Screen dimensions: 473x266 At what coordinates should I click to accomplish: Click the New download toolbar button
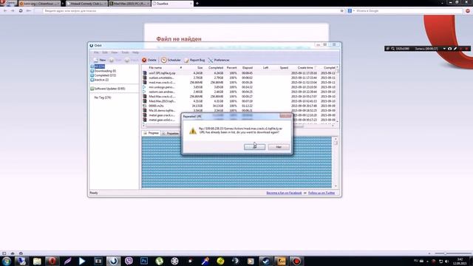100,60
